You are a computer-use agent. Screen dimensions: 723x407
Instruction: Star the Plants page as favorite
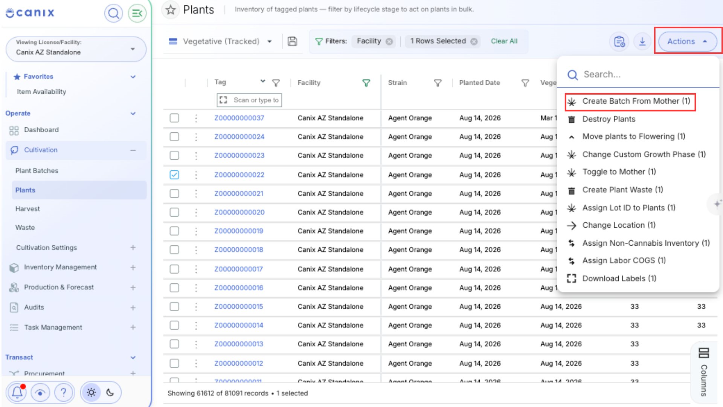click(x=171, y=10)
